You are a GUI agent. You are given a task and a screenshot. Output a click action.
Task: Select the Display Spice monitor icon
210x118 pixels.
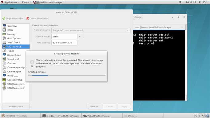[4, 55]
